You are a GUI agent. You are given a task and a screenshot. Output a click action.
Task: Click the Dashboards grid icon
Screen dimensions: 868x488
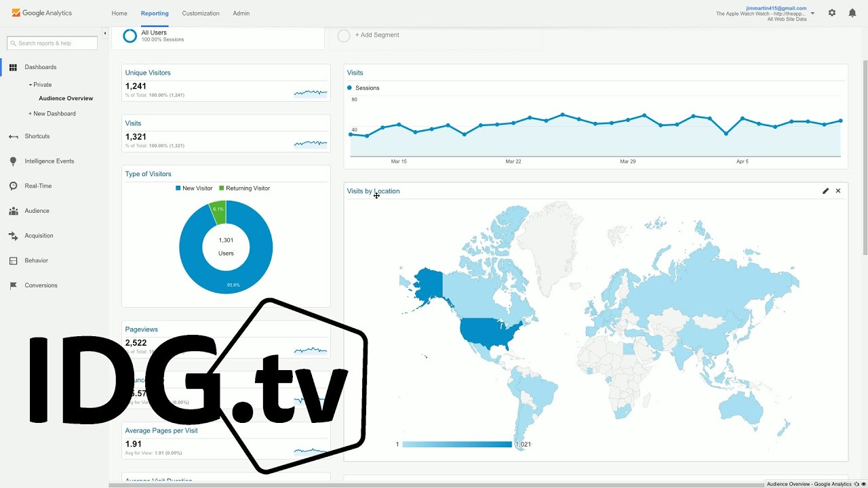point(13,67)
